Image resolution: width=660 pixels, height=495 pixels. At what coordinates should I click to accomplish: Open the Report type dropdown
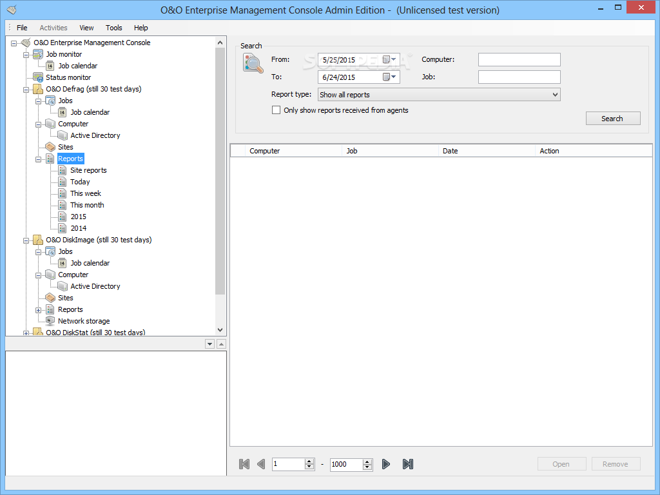pos(439,95)
